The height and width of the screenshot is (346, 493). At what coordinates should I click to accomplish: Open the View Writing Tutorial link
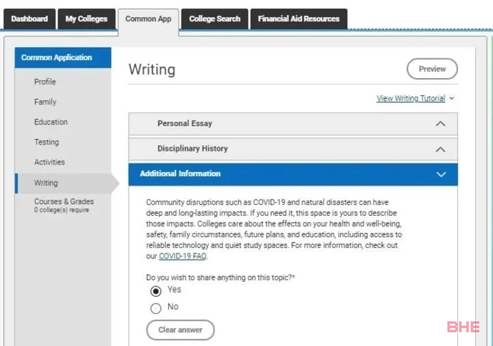411,99
